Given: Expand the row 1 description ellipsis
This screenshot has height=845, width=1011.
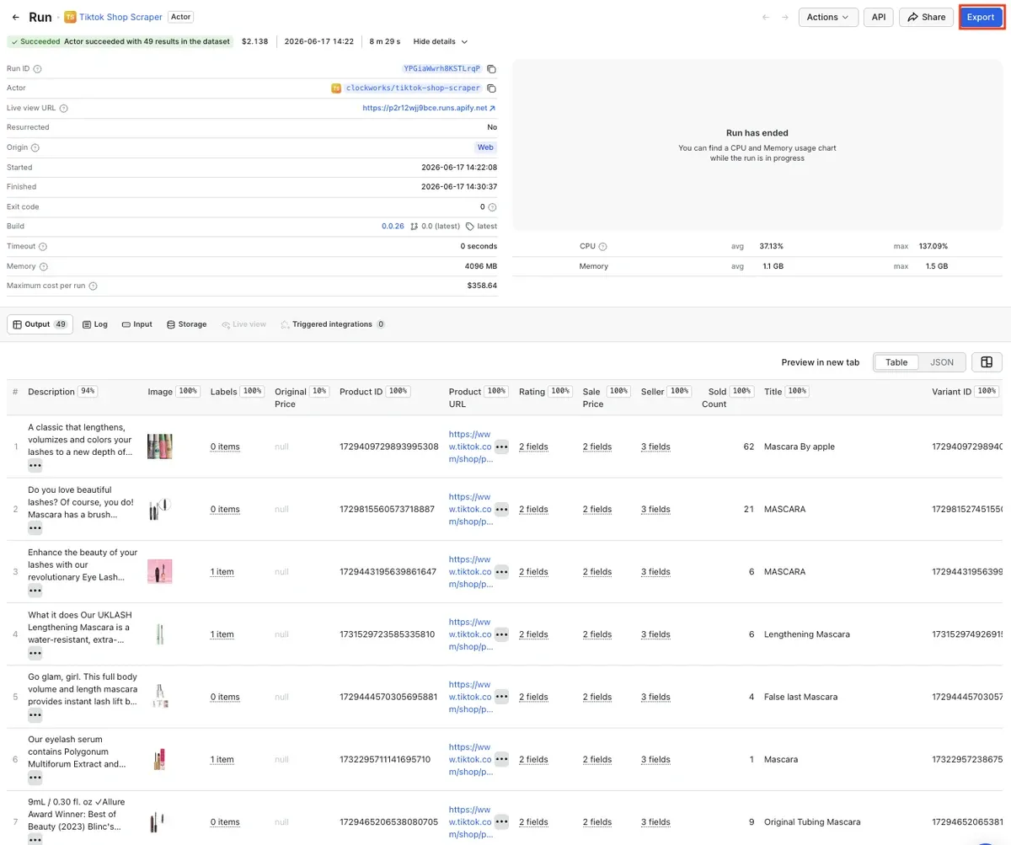Looking at the screenshot, I should pos(35,465).
